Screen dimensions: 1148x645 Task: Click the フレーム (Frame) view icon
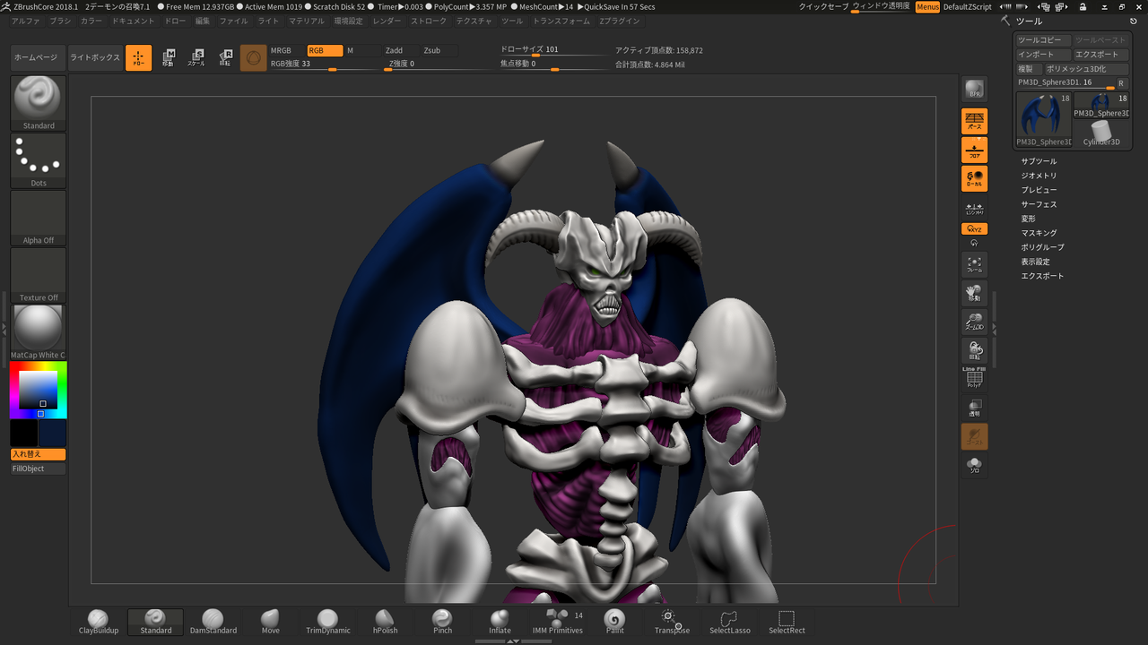coord(974,264)
